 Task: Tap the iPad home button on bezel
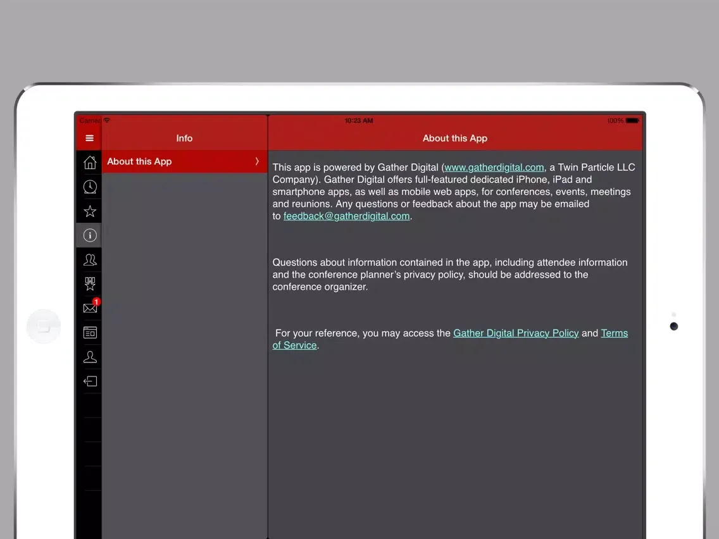point(44,326)
